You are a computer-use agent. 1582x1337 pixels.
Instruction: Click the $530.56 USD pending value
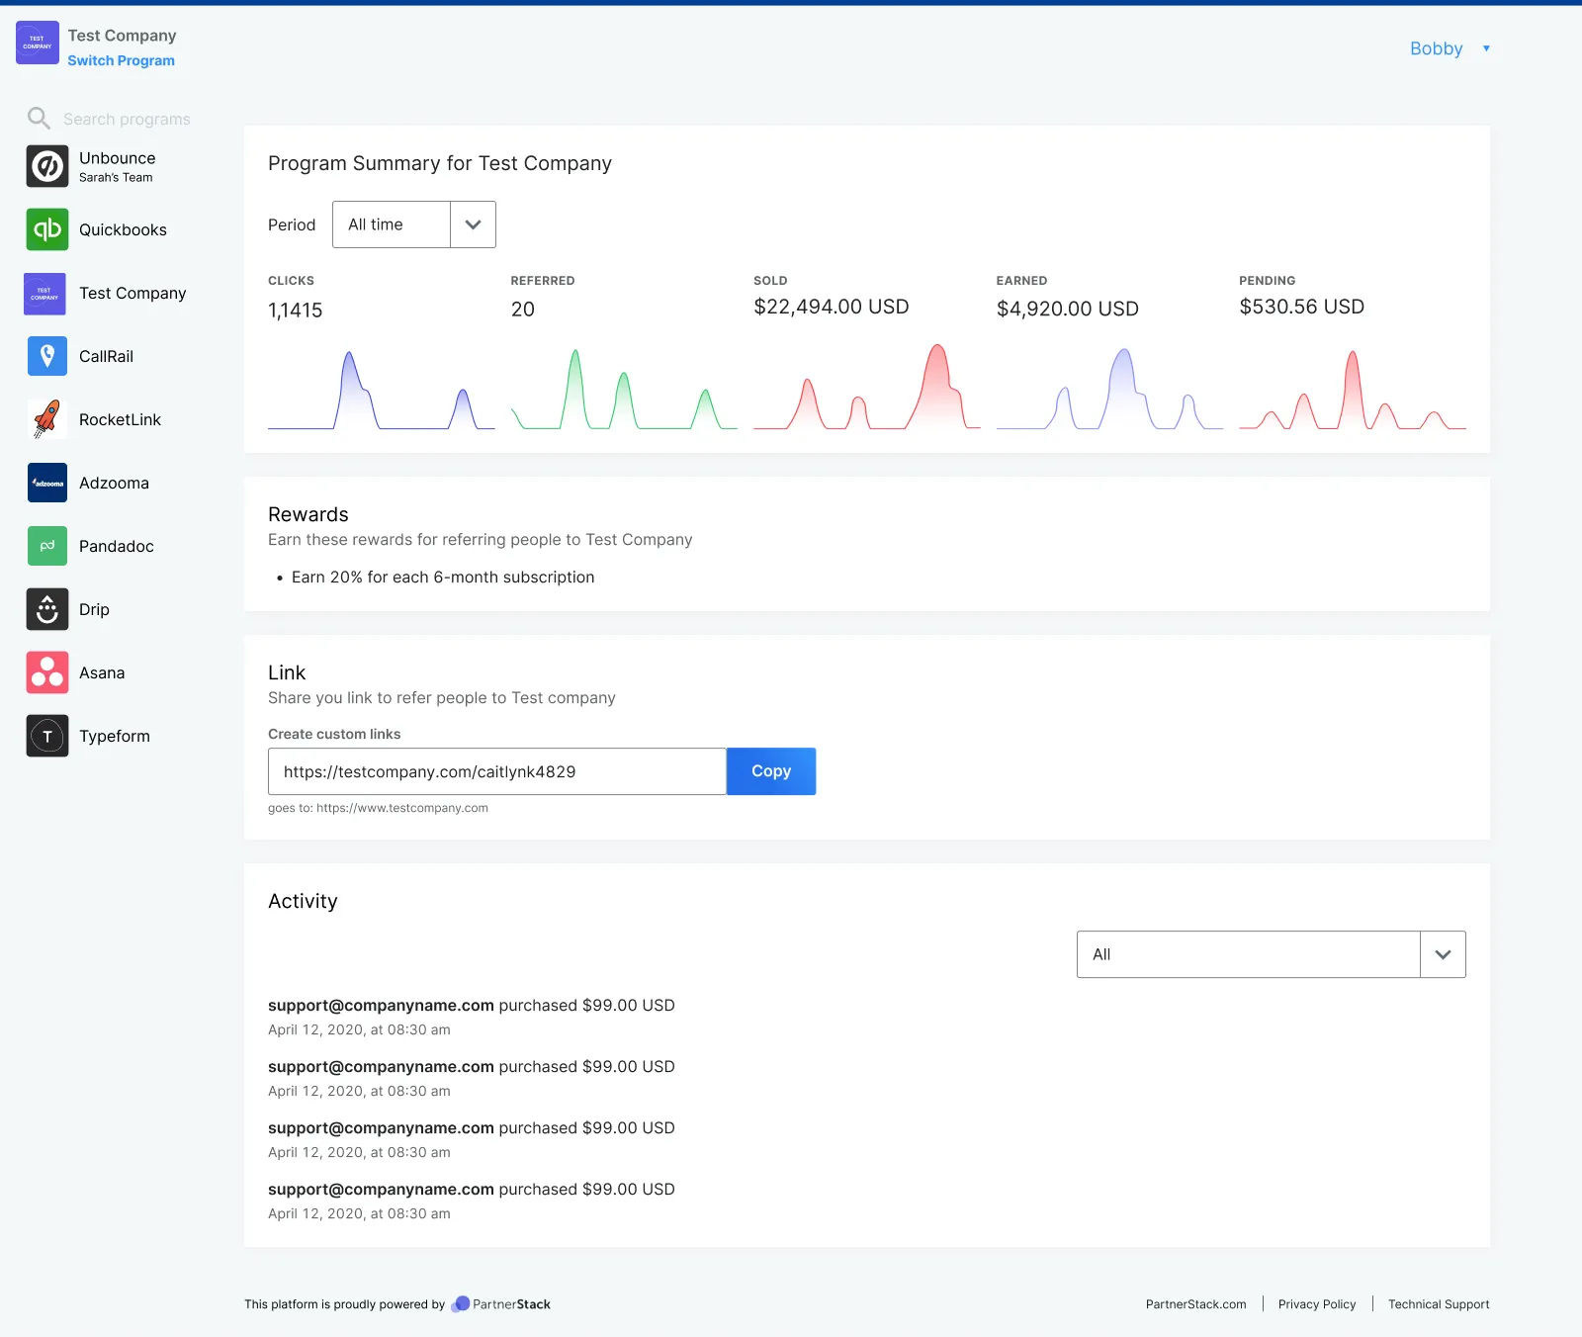click(1301, 307)
